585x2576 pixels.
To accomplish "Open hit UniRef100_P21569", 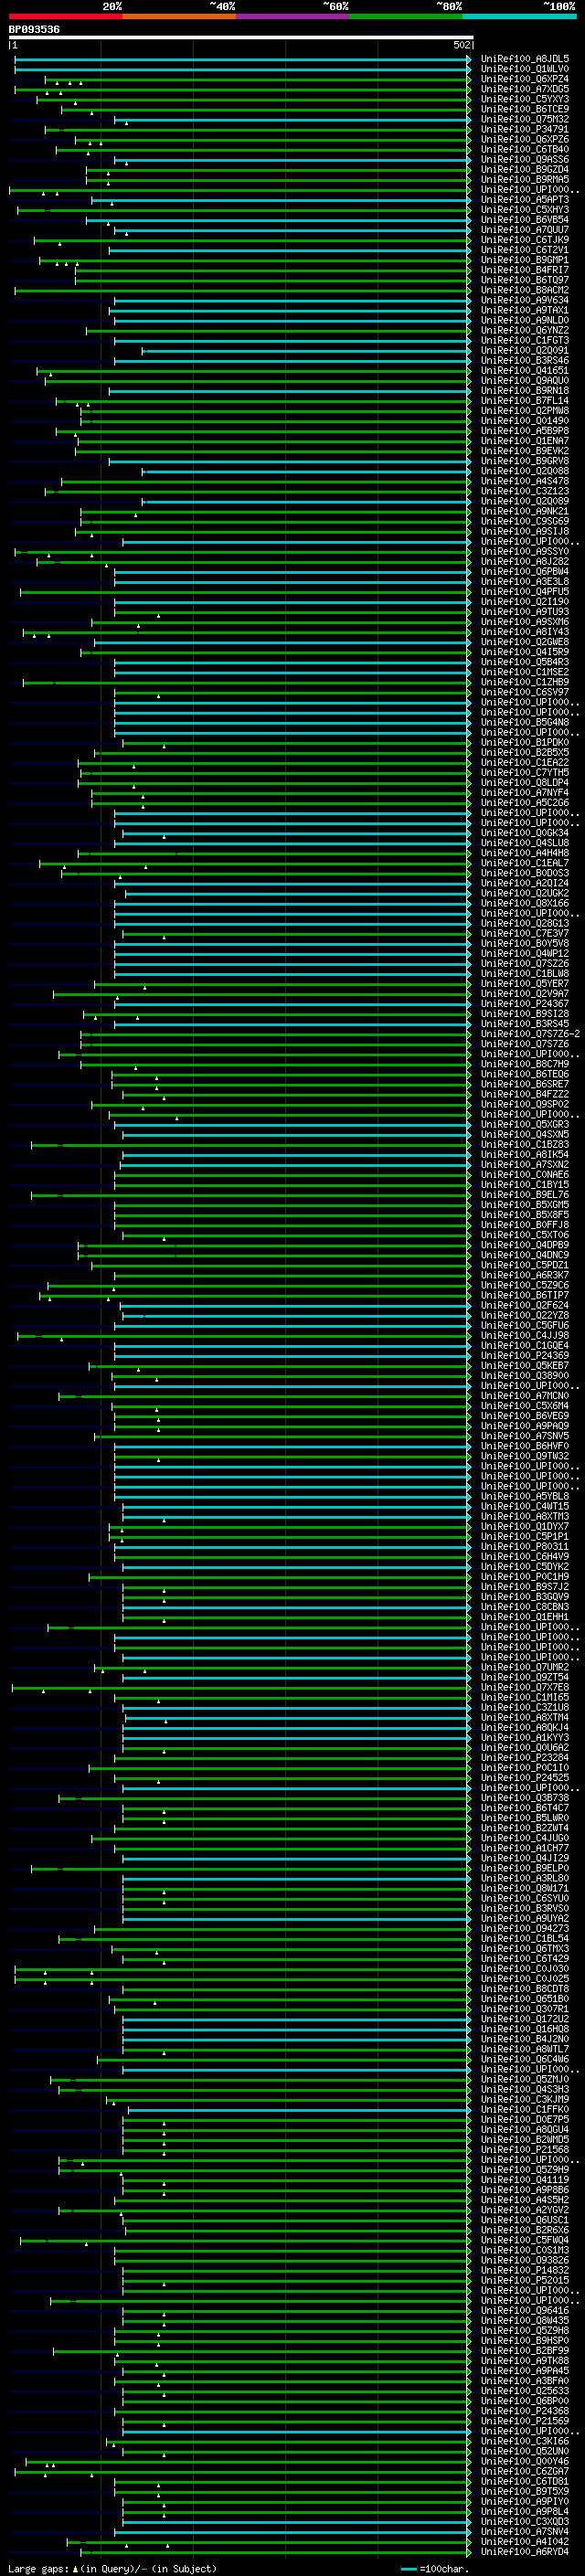I will (525, 2420).
